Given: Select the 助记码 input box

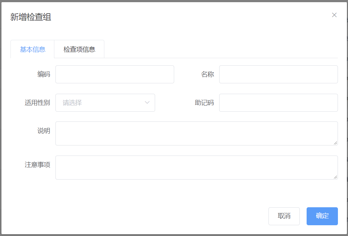Looking at the screenshot, I should [279, 103].
